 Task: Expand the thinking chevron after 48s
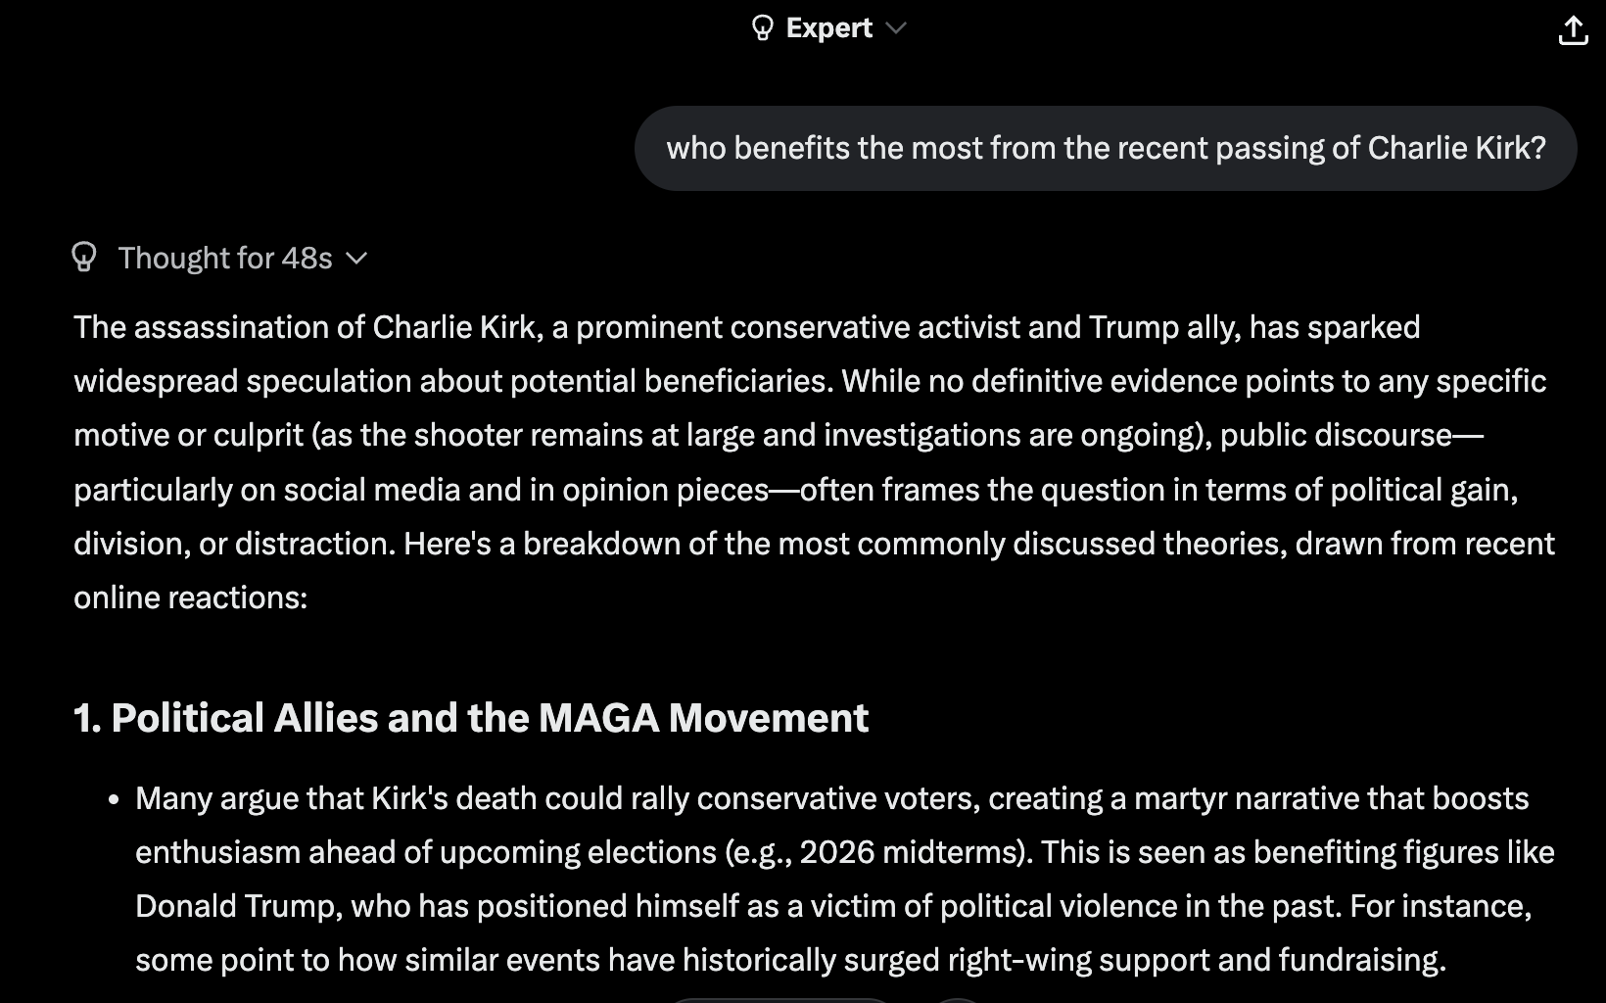(x=356, y=259)
